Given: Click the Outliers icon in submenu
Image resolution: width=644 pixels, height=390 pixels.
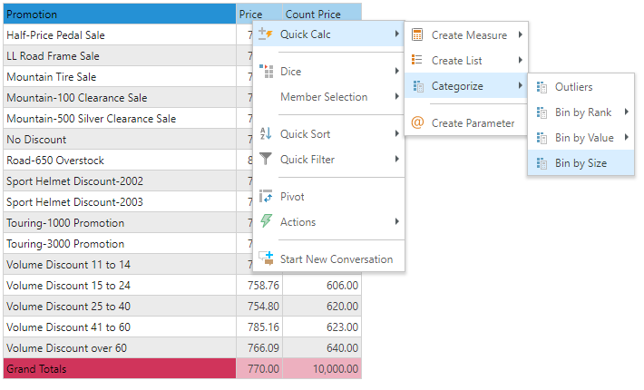Looking at the screenshot, I should (542, 87).
